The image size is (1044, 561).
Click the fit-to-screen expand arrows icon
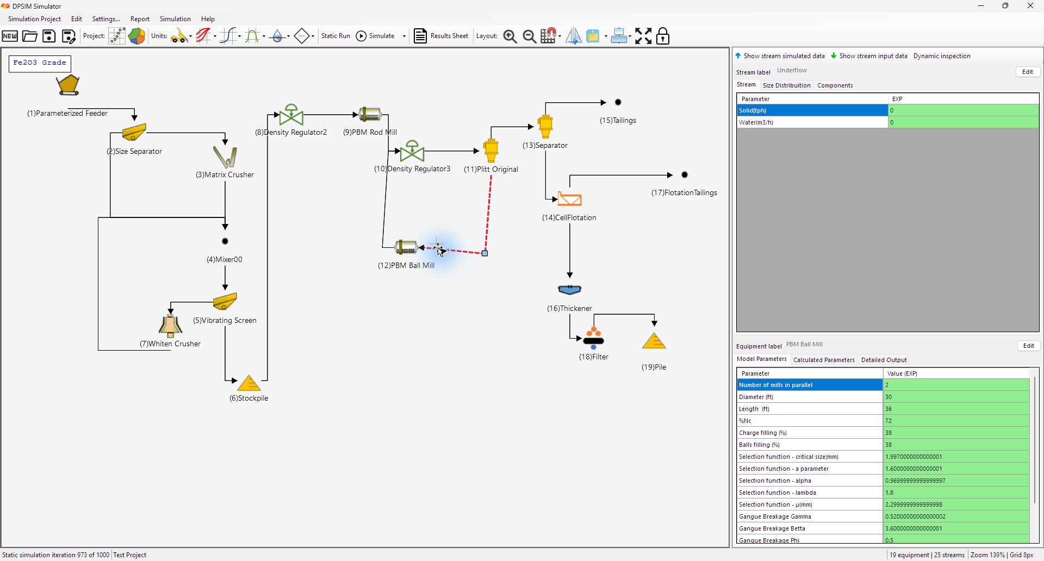click(643, 36)
